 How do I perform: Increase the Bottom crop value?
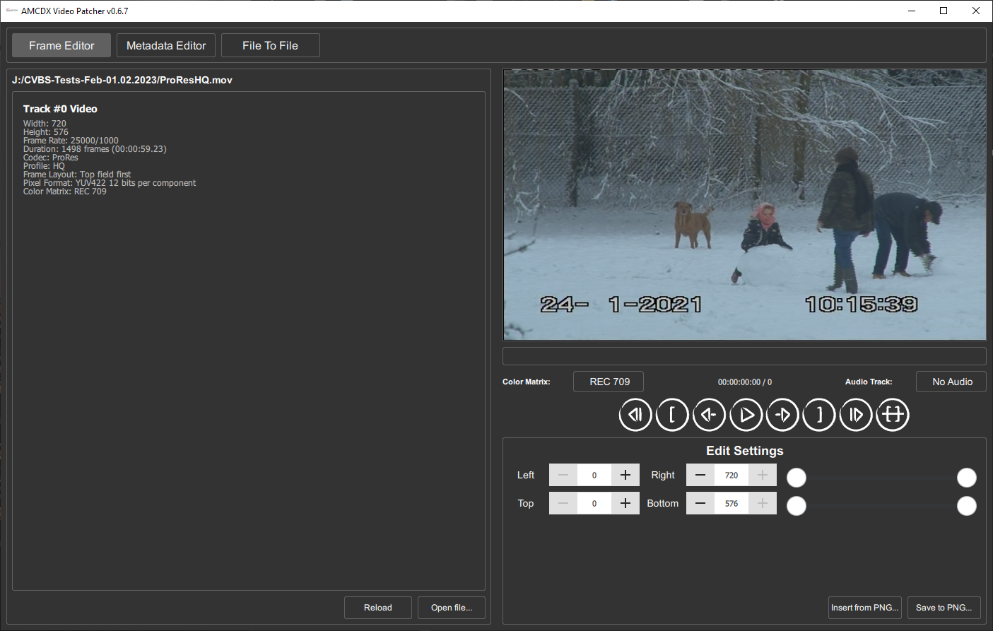(x=763, y=503)
